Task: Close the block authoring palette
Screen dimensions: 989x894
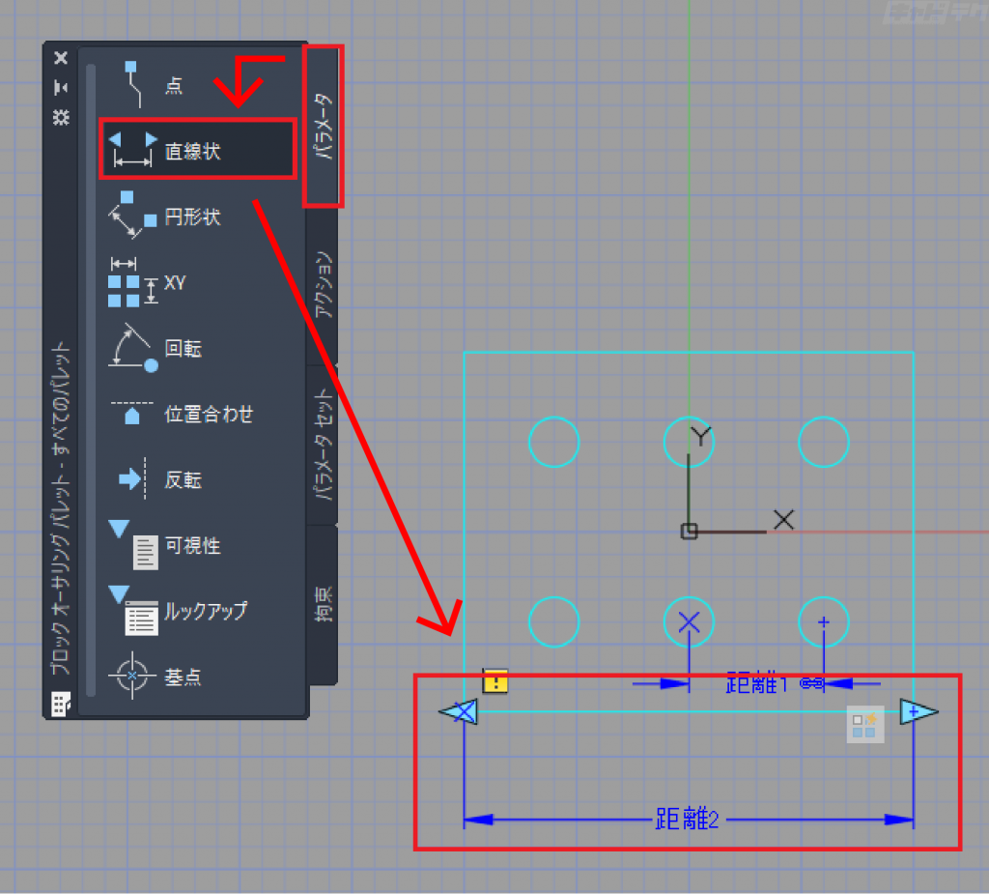Action: point(61,58)
